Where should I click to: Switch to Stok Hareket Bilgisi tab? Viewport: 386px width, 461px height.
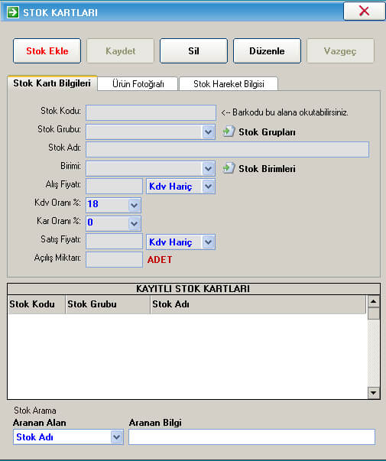click(x=229, y=84)
